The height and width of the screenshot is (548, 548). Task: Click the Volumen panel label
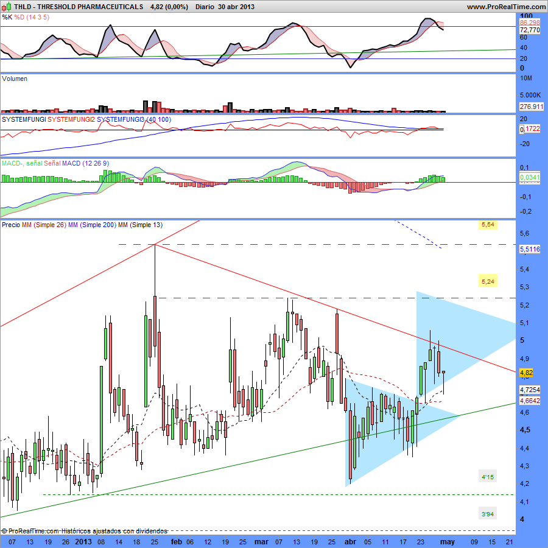pyautogui.click(x=15, y=79)
